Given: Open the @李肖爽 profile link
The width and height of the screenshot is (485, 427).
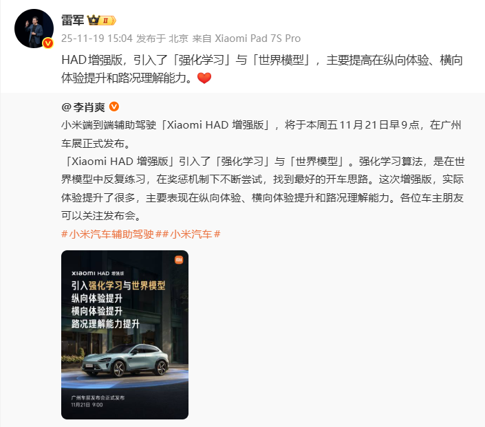Looking at the screenshot, I should [x=83, y=107].
